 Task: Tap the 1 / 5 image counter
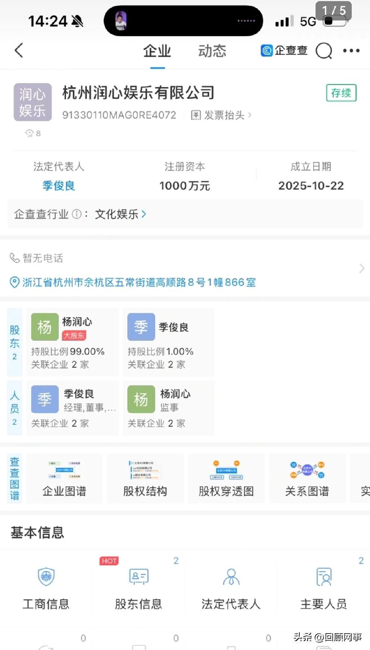click(x=334, y=10)
